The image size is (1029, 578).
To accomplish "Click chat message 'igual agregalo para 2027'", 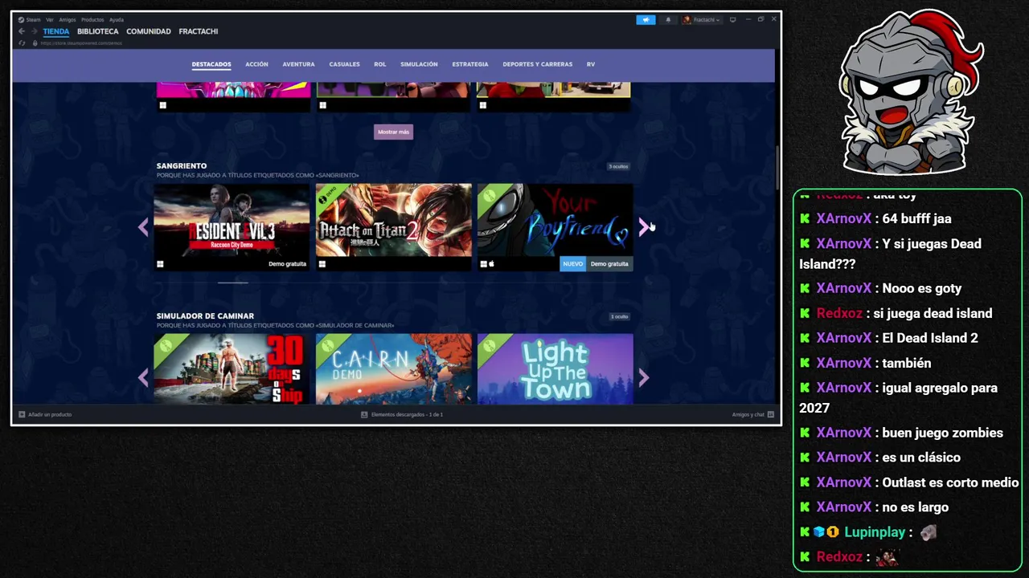I will [x=899, y=397].
